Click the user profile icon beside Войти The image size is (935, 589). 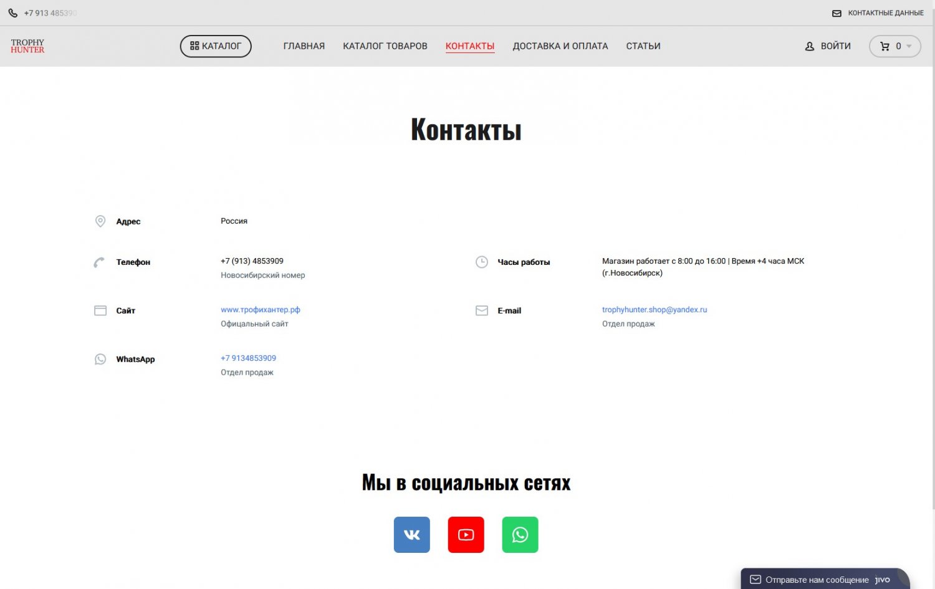810,46
